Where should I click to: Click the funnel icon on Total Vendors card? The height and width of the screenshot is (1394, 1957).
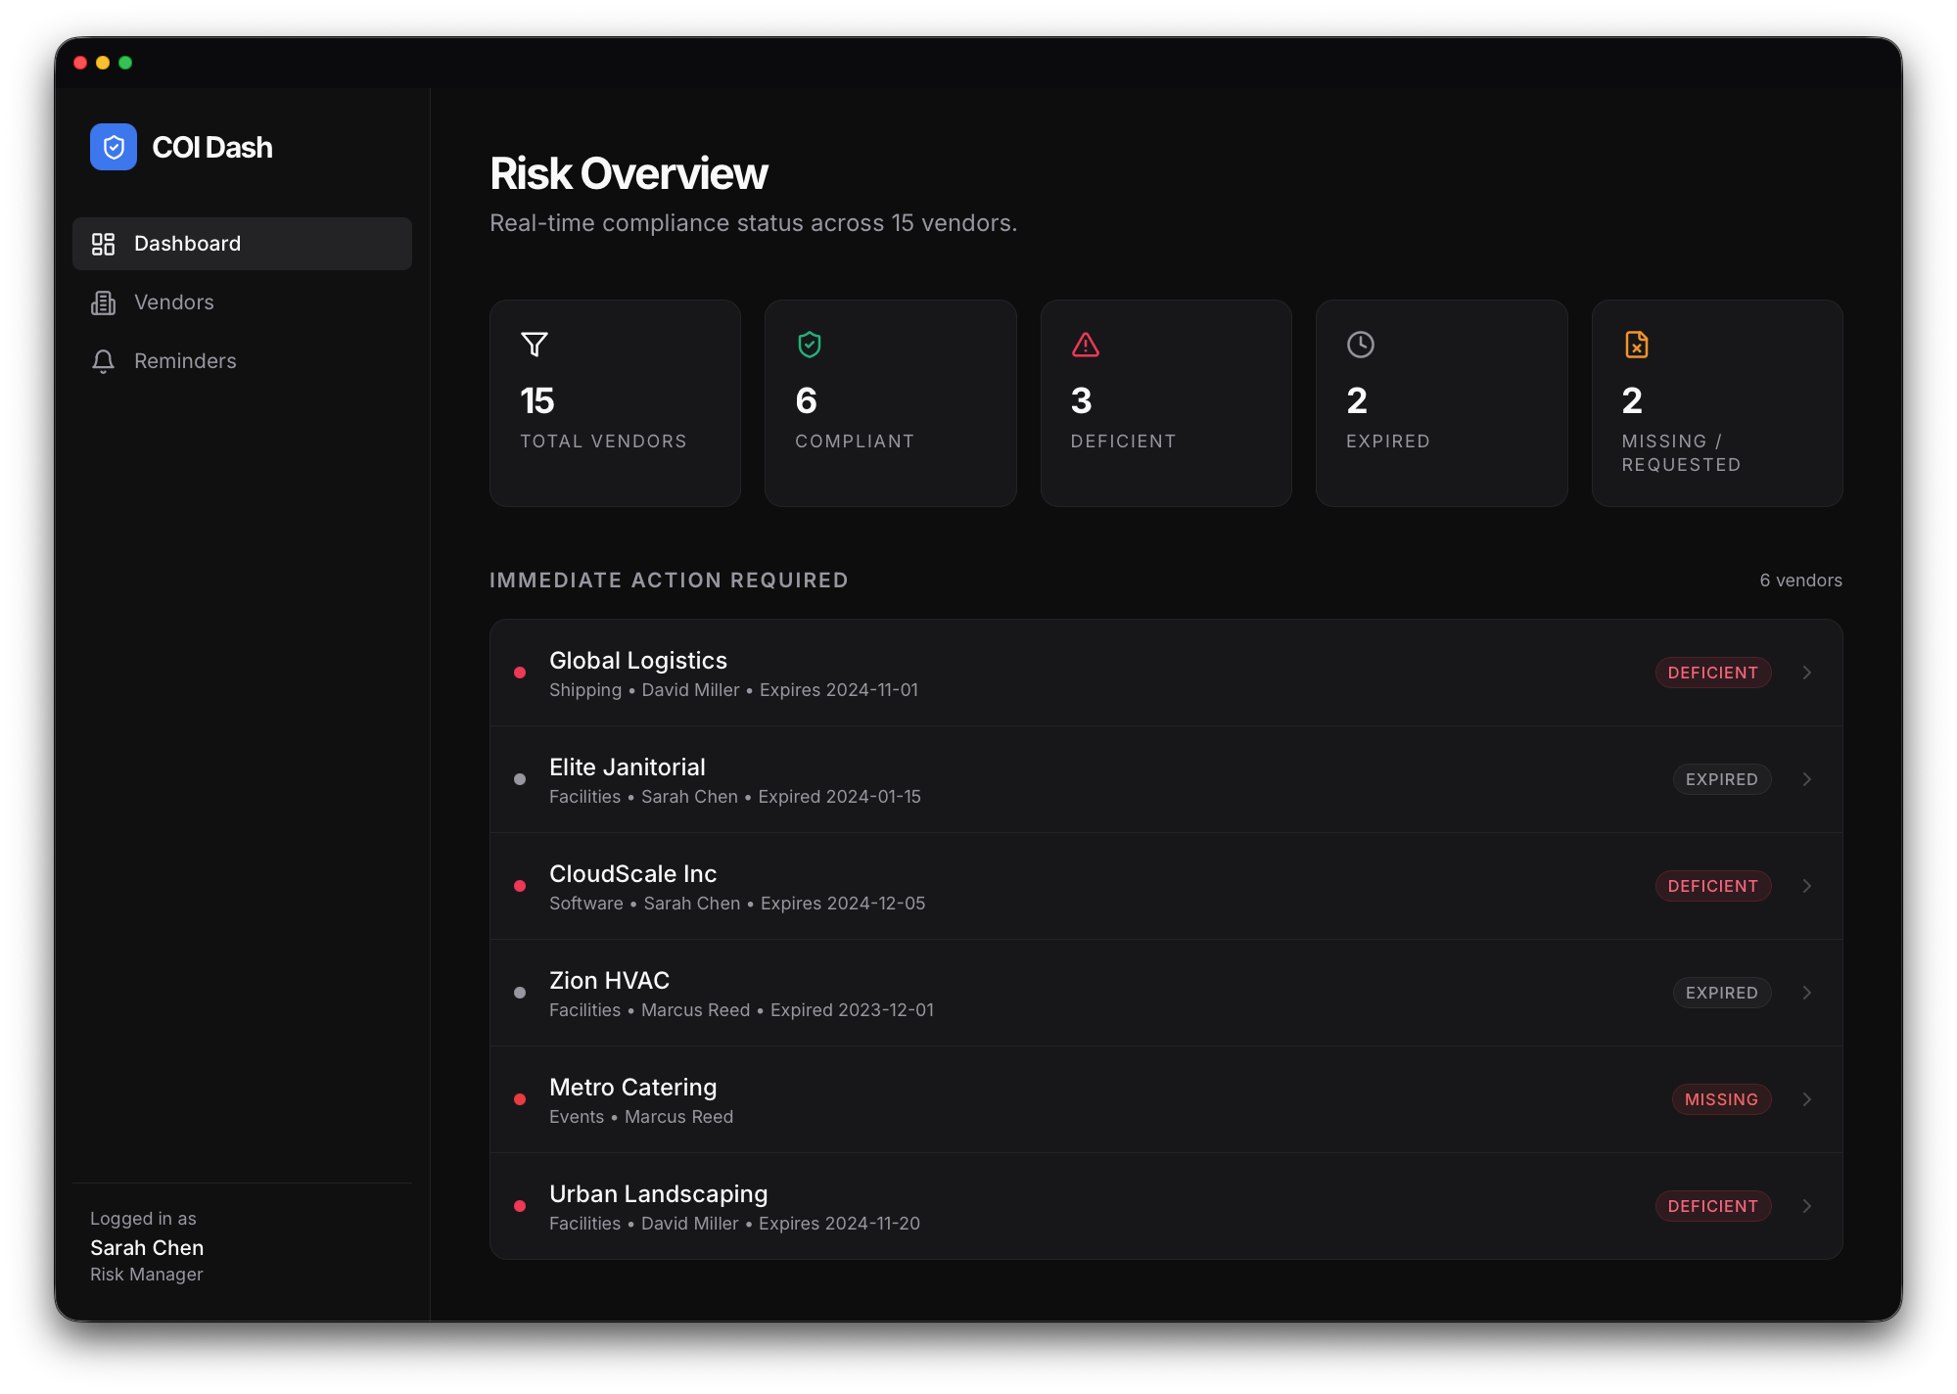534,345
